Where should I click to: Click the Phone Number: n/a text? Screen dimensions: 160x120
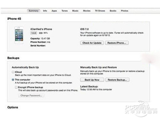[40, 42]
